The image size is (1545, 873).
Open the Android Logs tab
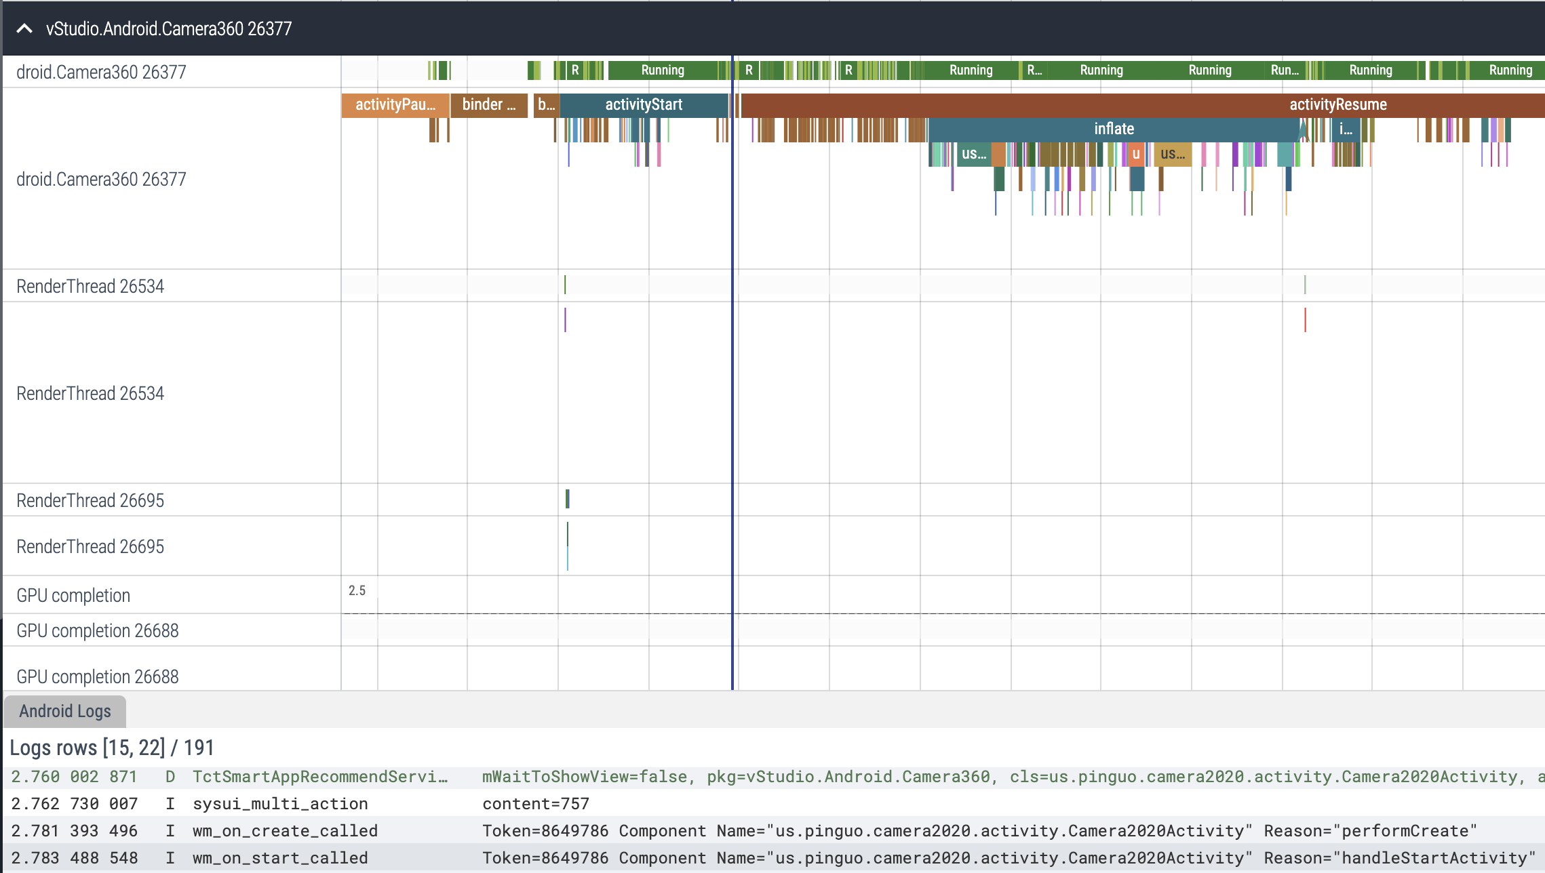pos(65,711)
